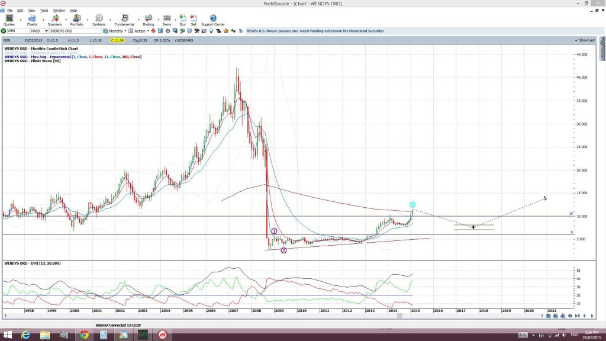This screenshot has width=606, height=341.
Task: Click the star favourites icon in chart toolbar
Action: click(226, 31)
